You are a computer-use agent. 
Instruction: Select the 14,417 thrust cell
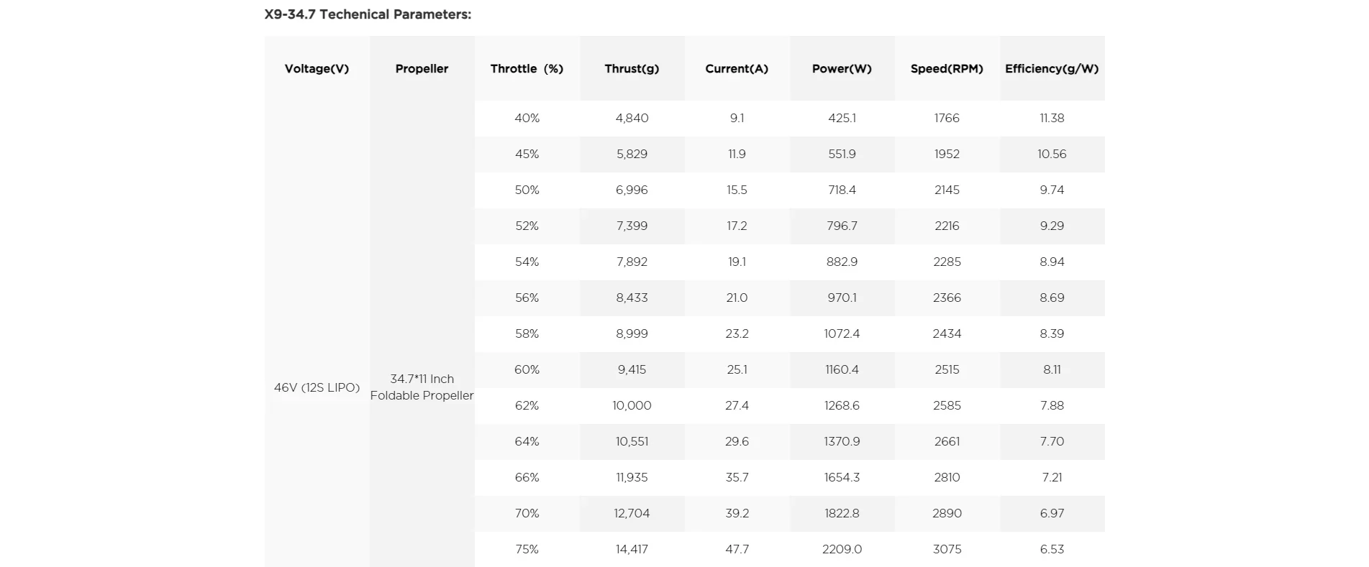tap(632, 549)
